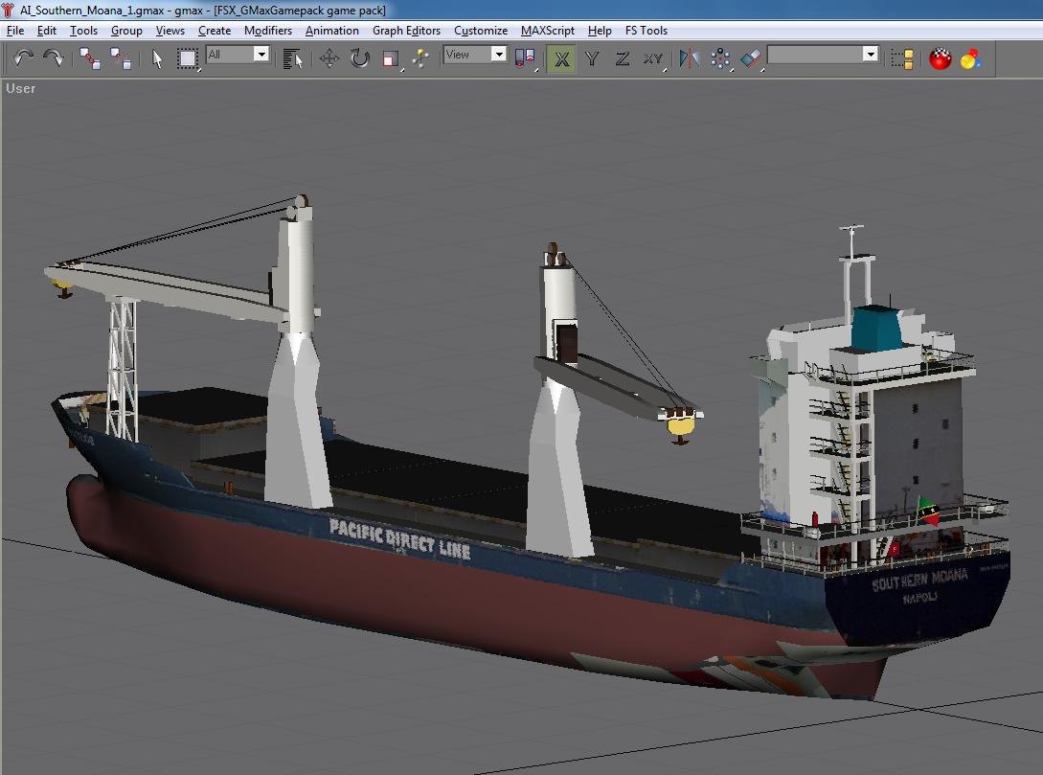Open the FS Tools menu

[x=646, y=31]
